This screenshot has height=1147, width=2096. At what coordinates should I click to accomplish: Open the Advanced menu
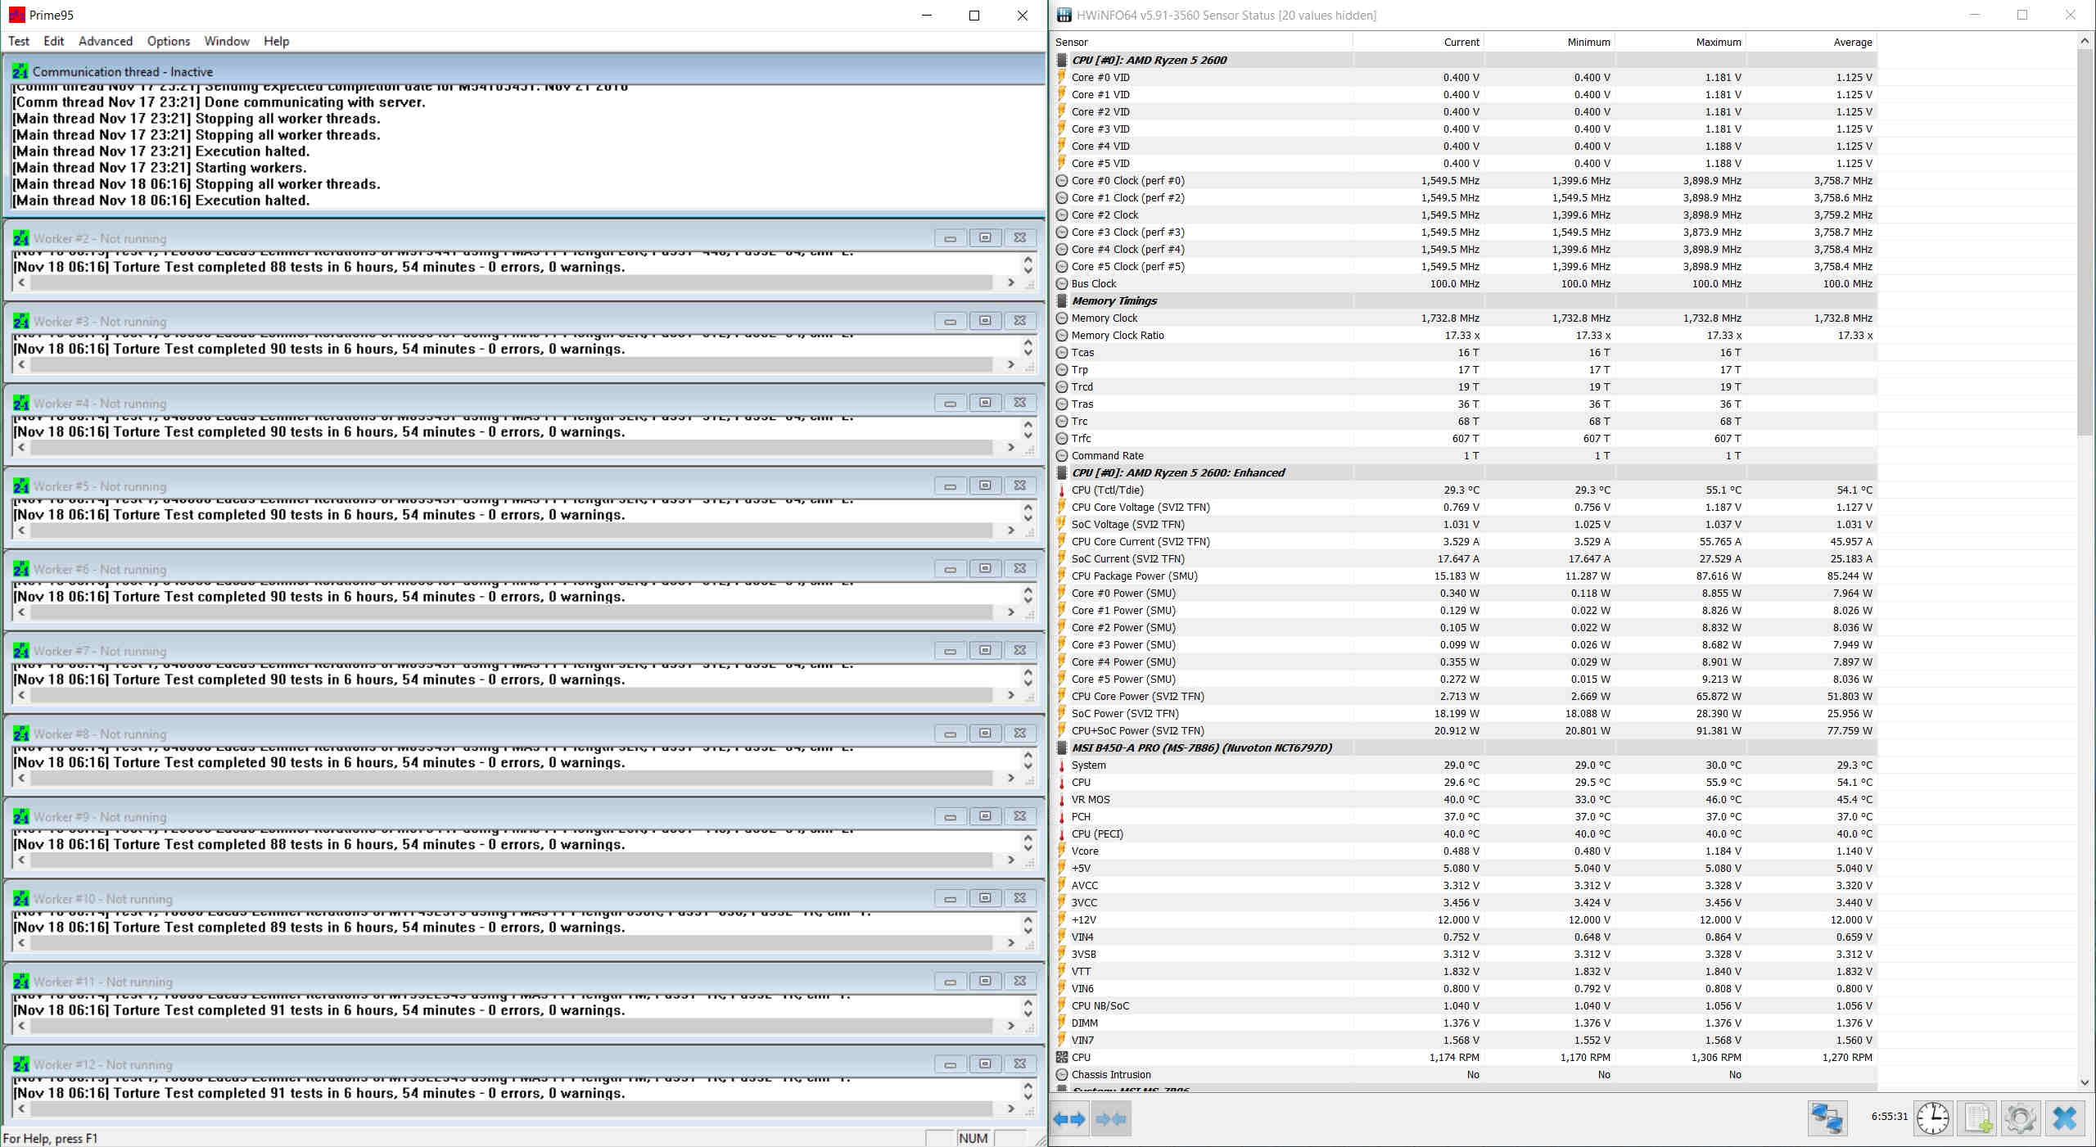(x=105, y=41)
